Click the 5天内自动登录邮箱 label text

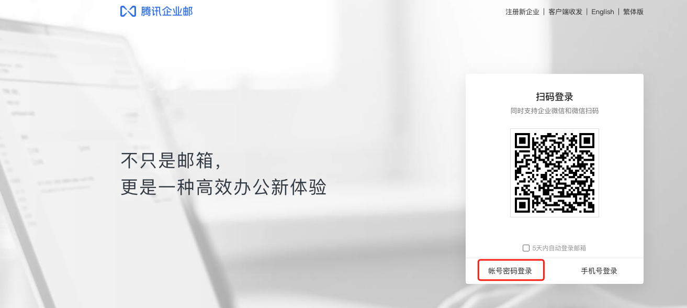click(x=559, y=248)
